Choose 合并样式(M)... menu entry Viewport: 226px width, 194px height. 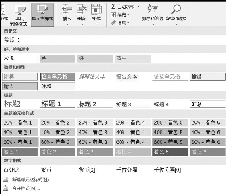click(26, 188)
